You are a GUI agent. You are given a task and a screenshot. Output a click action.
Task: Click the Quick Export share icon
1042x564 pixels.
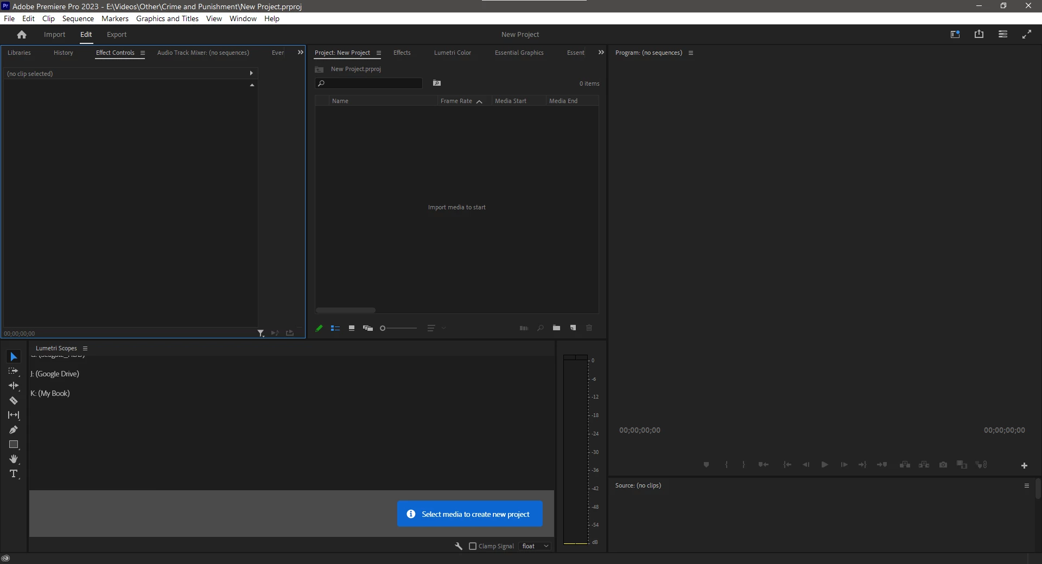tap(979, 34)
